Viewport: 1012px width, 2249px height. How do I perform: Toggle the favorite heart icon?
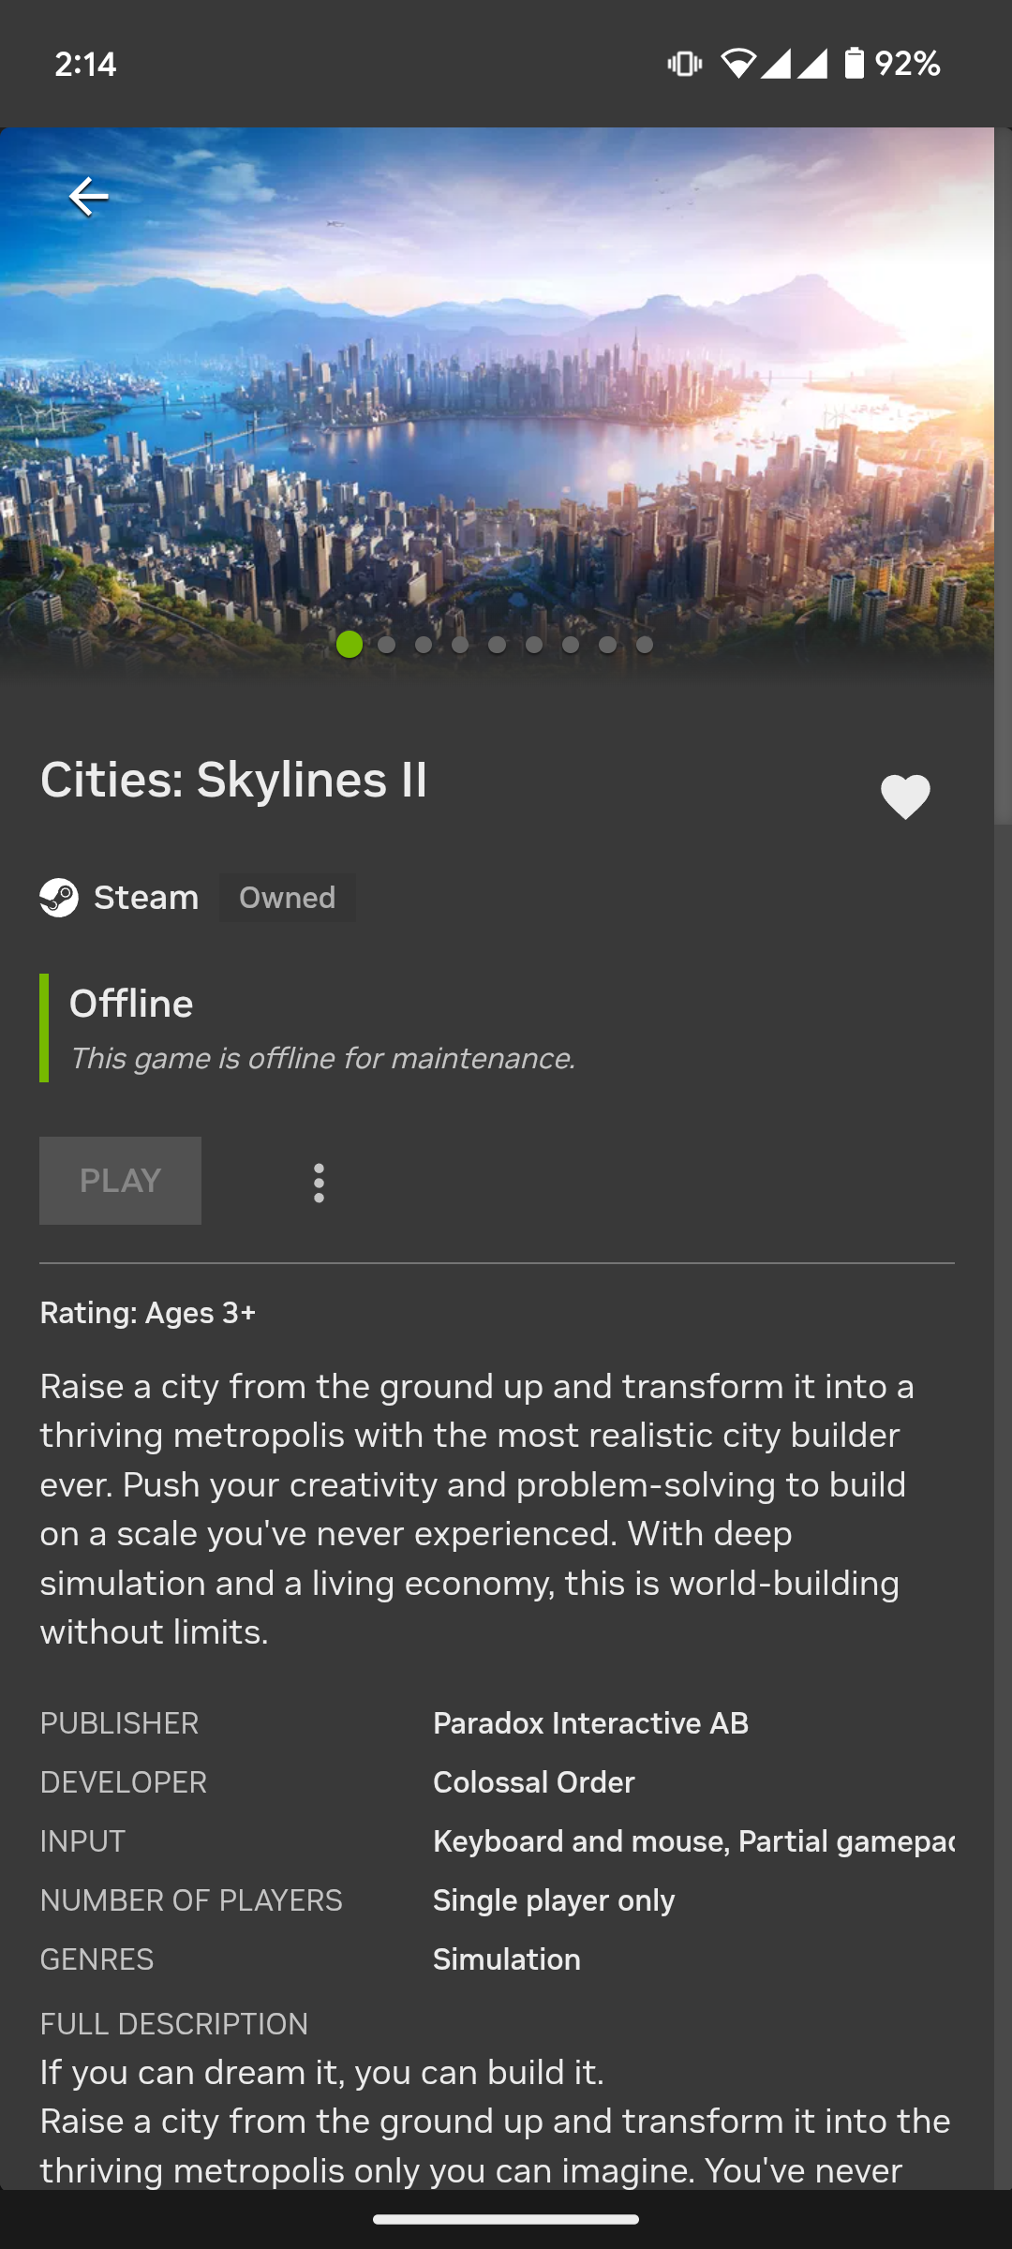coord(905,797)
